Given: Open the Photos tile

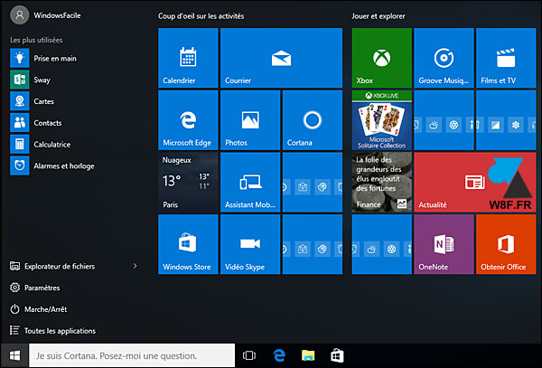Looking at the screenshot, I should point(250,120).
